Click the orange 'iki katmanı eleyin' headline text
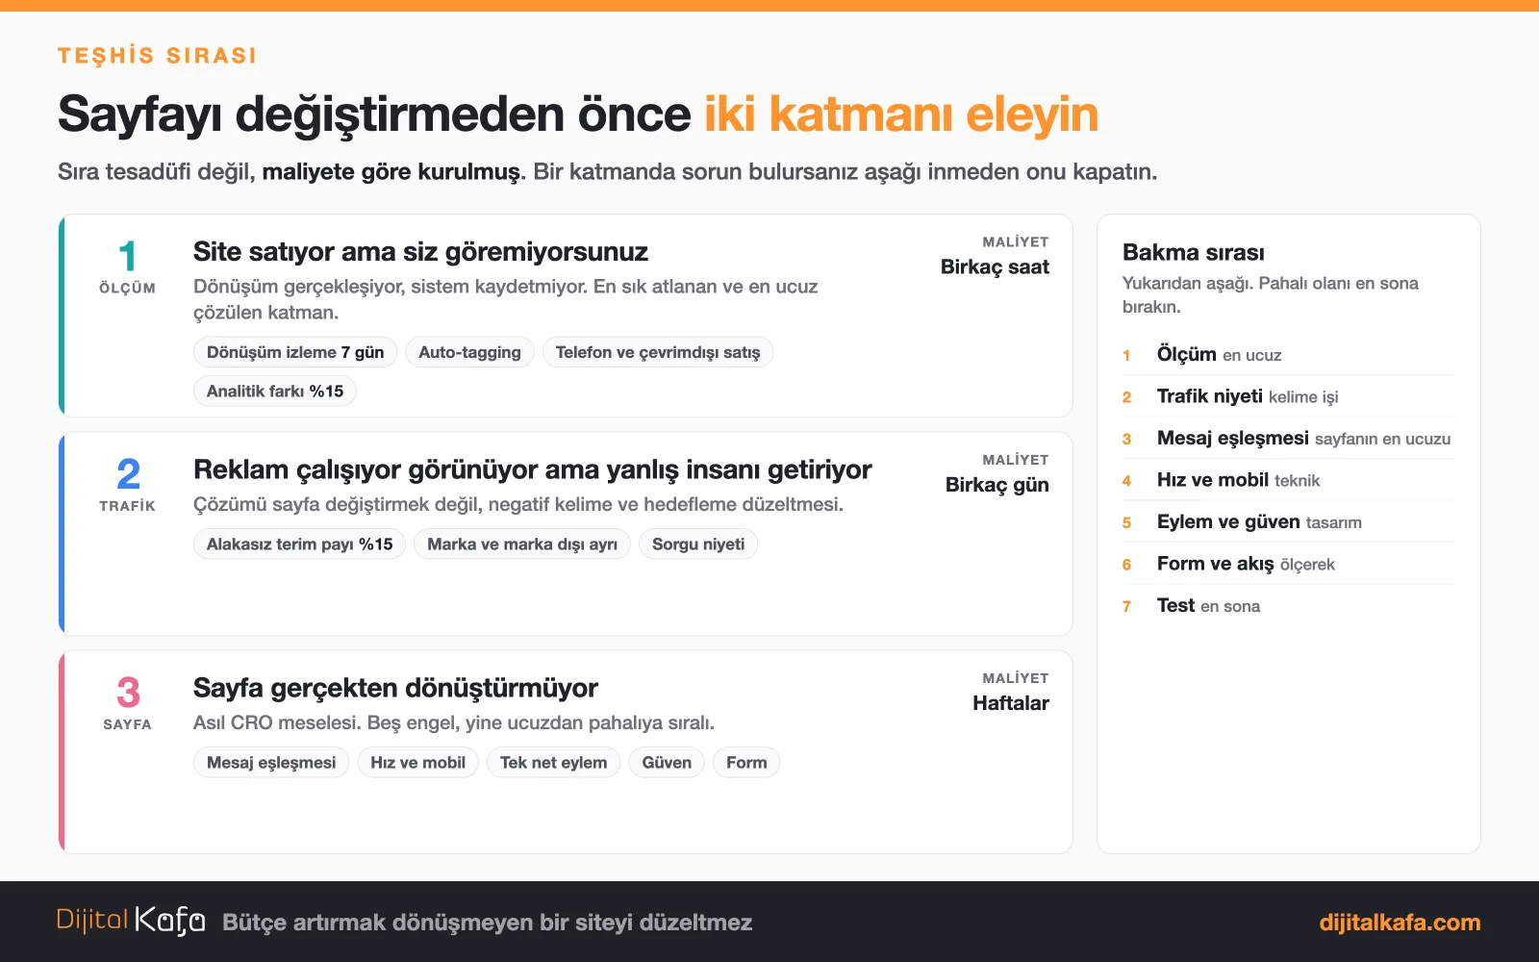Image resolution: width=1539 pixels, height=962 pixels. (x=901, y=114)
